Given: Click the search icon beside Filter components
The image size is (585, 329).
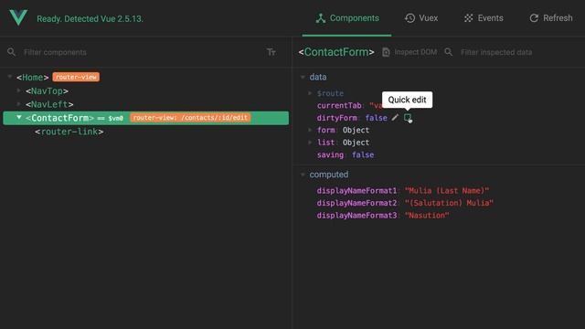Looking at the screenshot, I should click(12, 52).
